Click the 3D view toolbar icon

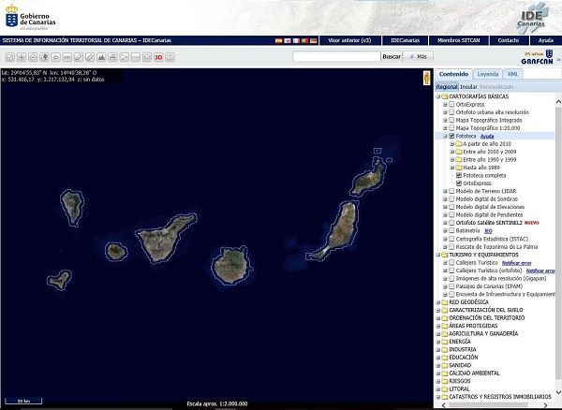(x=158, y=57)
